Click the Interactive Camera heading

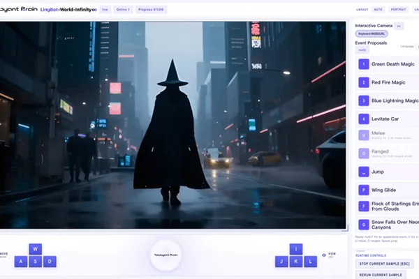pos(374,26)
